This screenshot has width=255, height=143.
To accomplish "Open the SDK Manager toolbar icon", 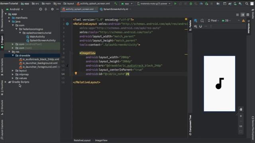I will (x=240, y=4).
